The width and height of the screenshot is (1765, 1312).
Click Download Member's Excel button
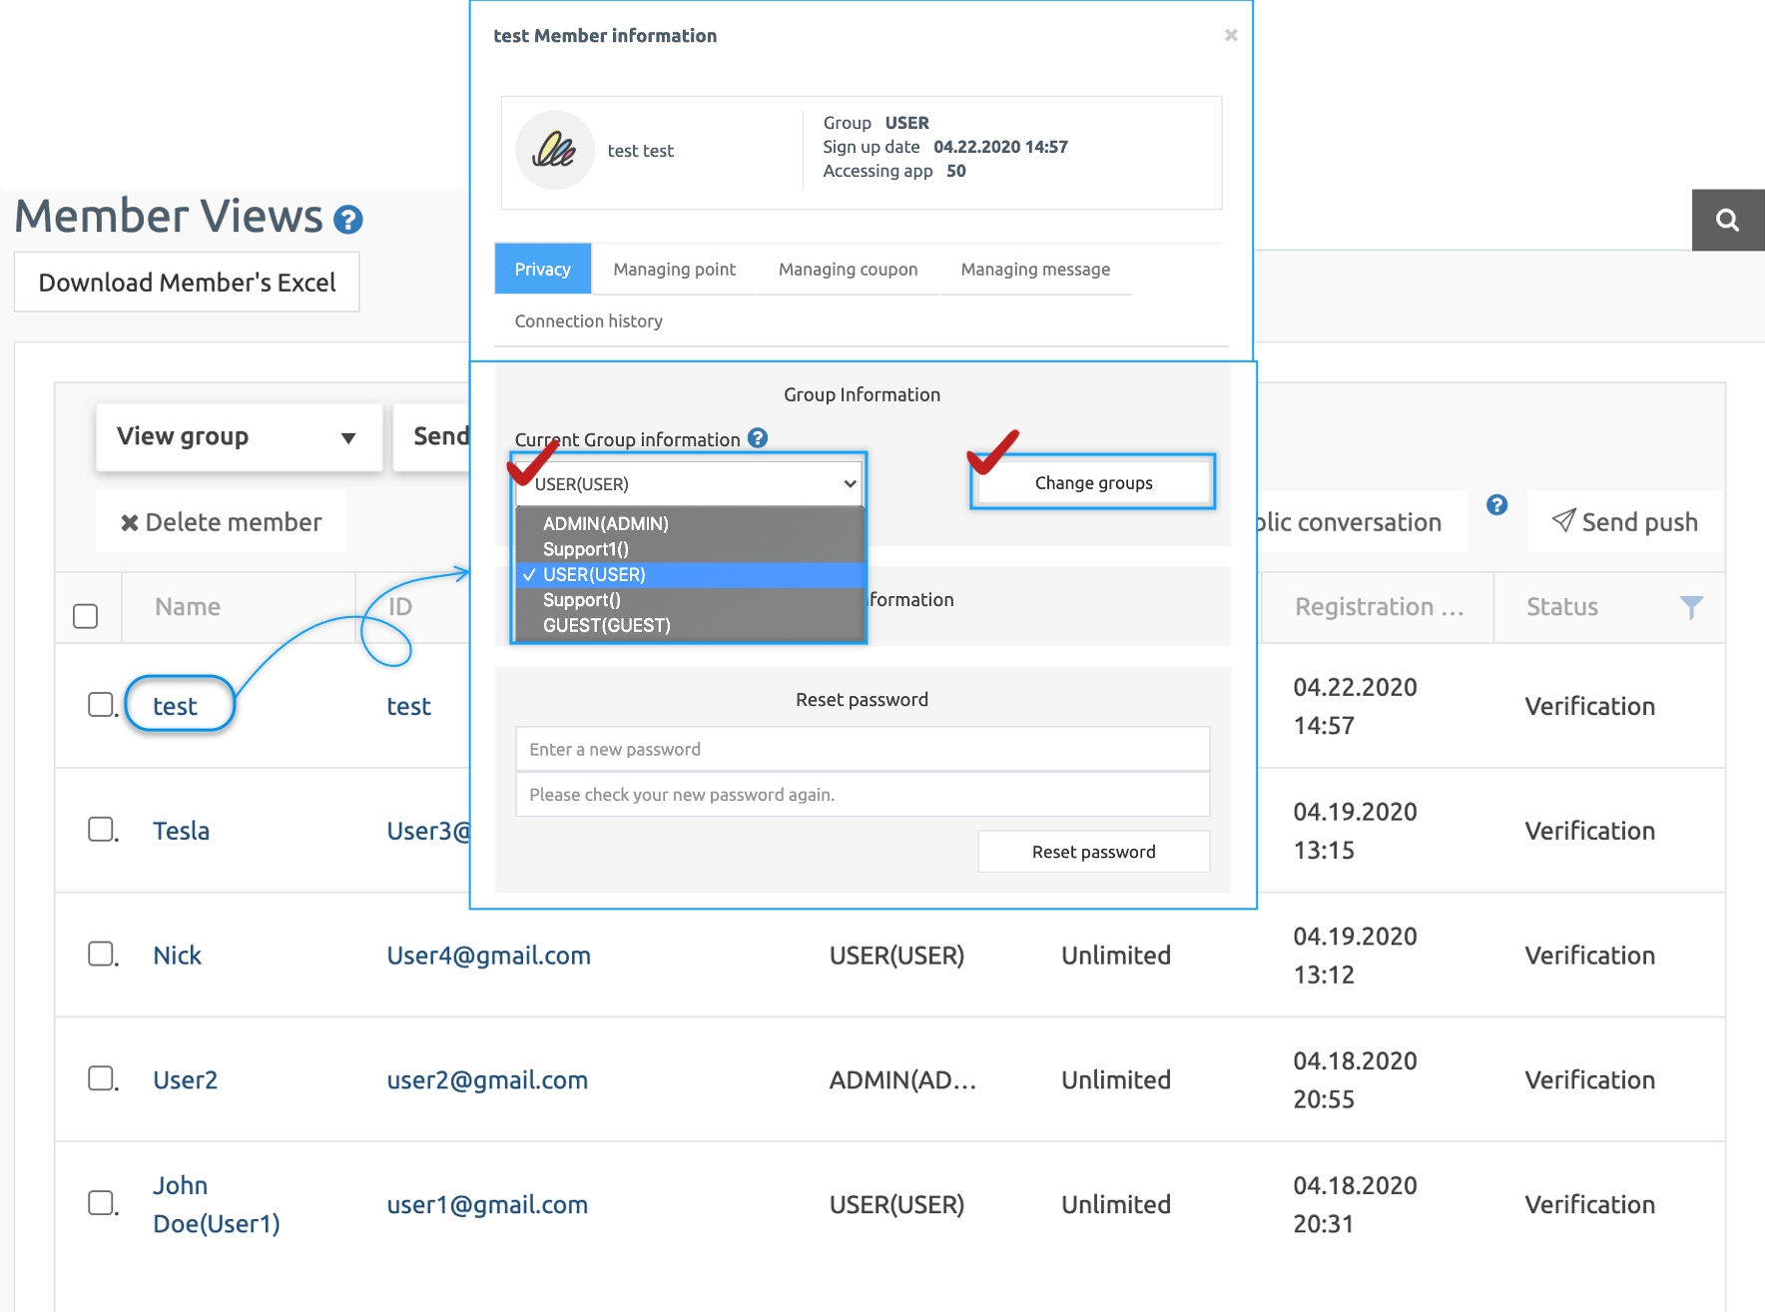pyautogui.click(x=187, y=283)
